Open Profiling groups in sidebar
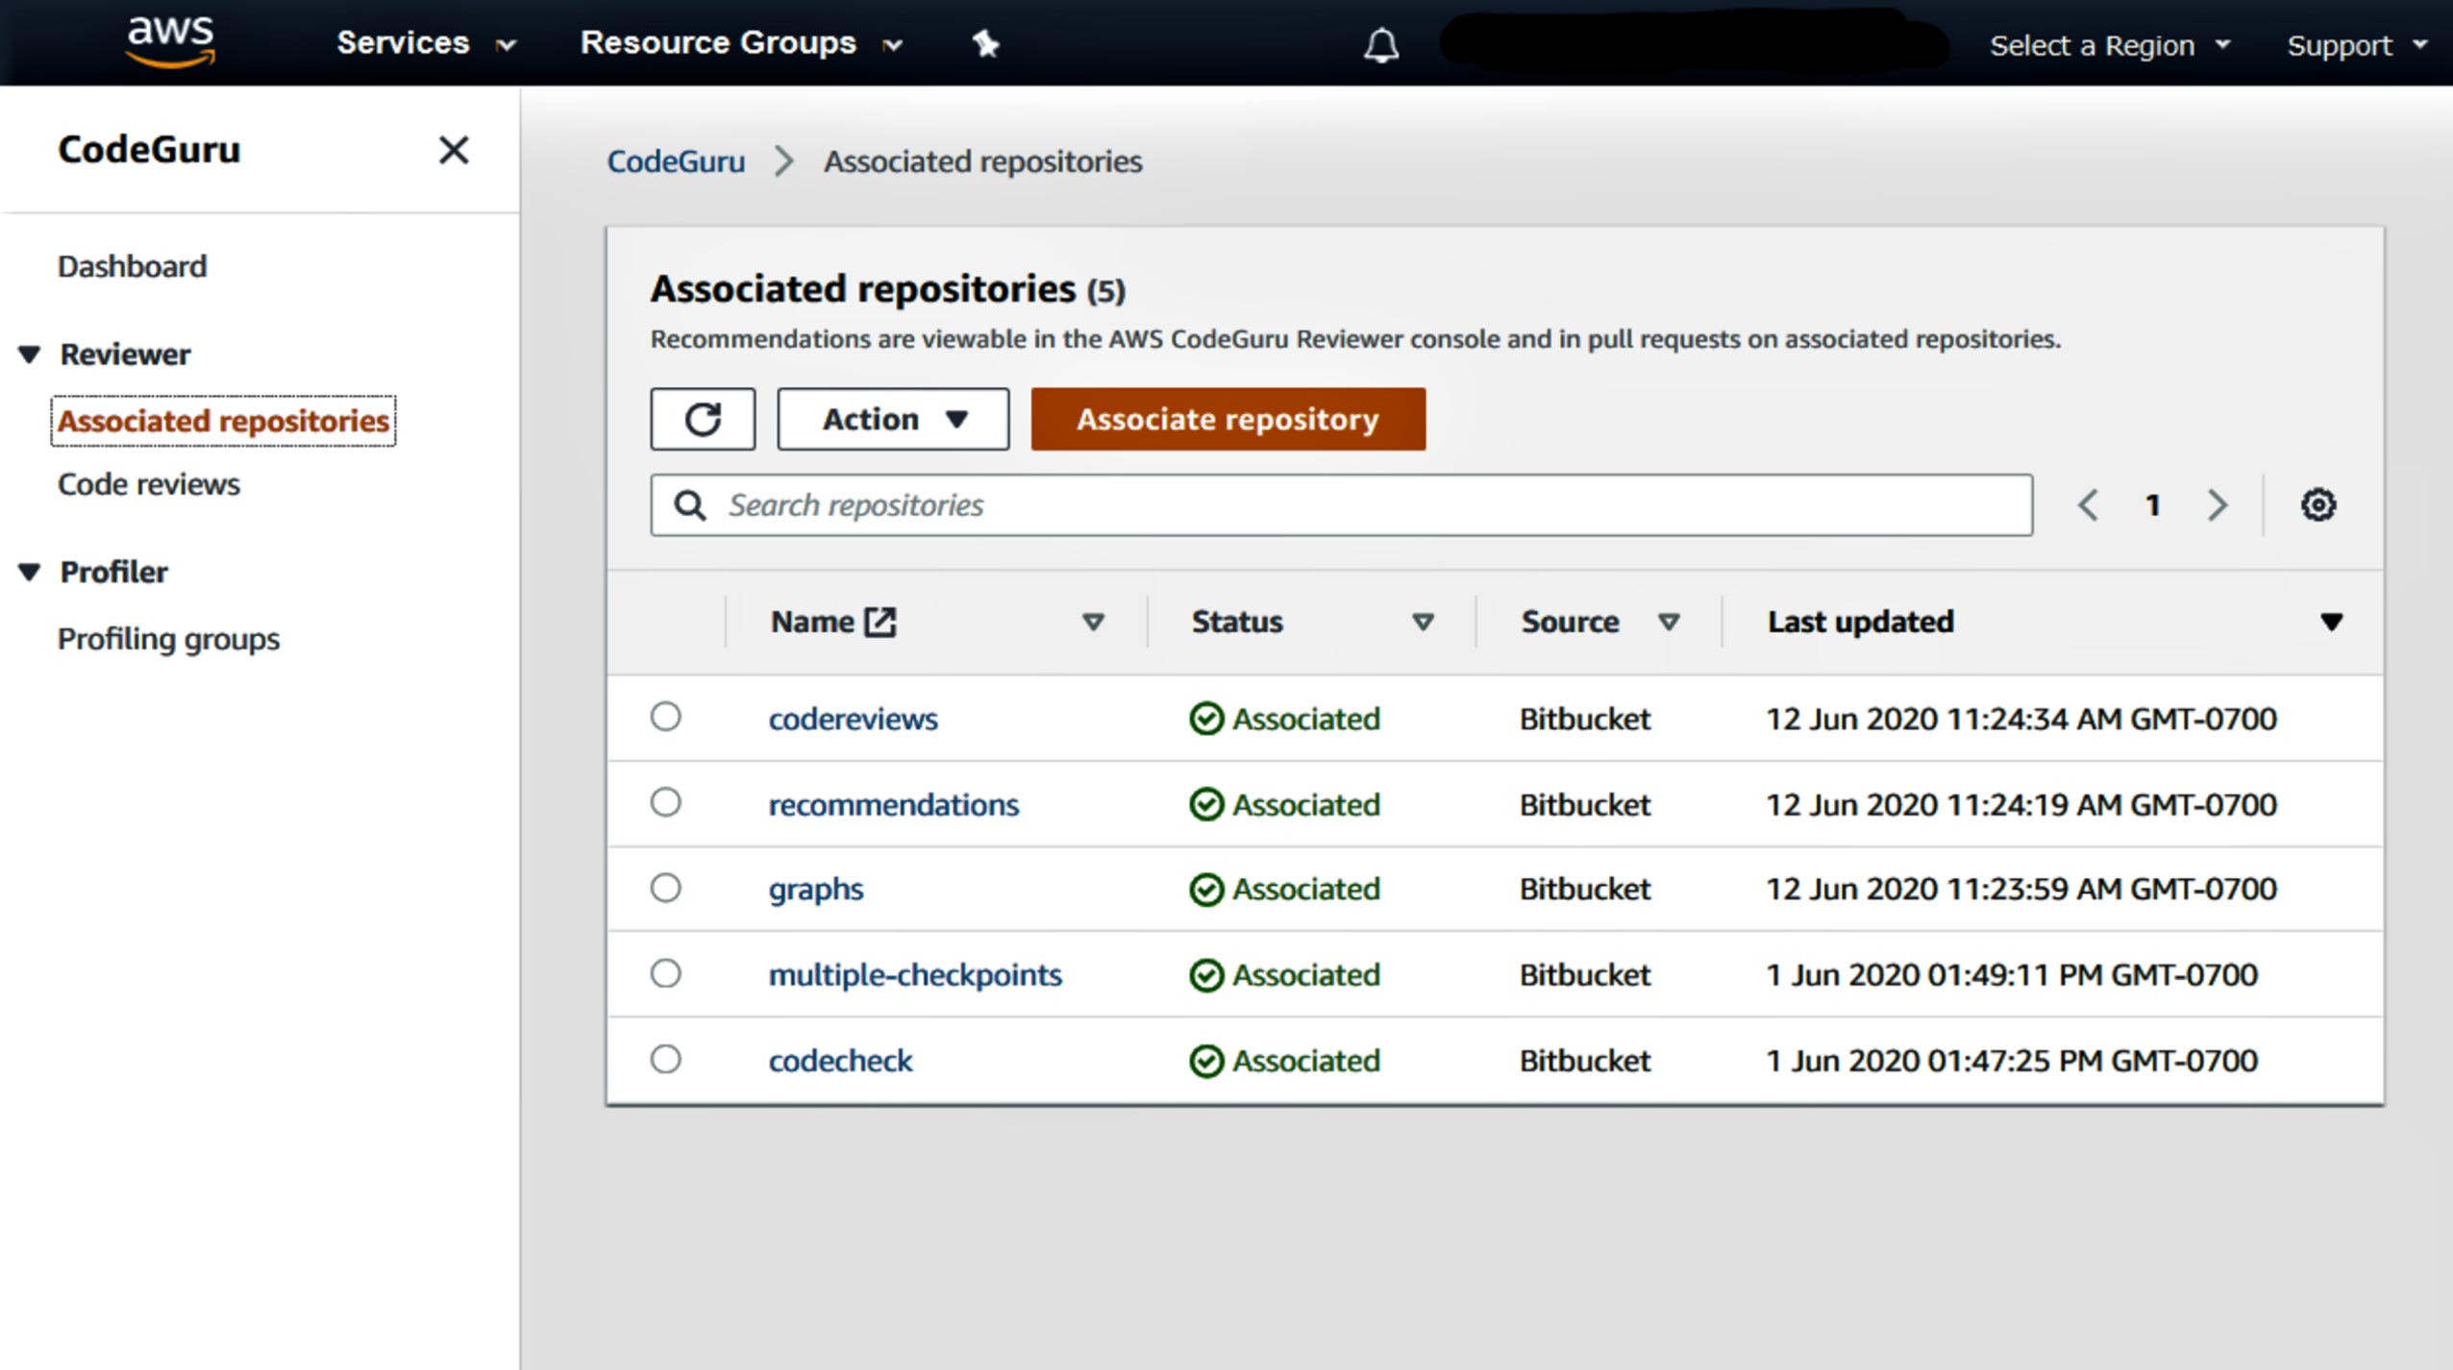 [168, 639]
